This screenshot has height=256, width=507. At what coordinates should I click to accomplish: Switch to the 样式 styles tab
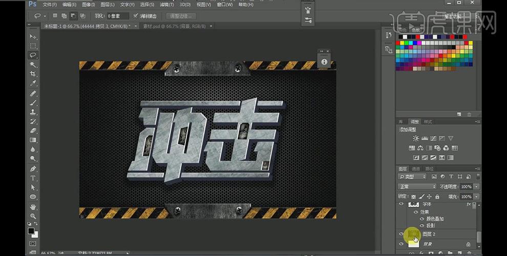click(428, 122)
